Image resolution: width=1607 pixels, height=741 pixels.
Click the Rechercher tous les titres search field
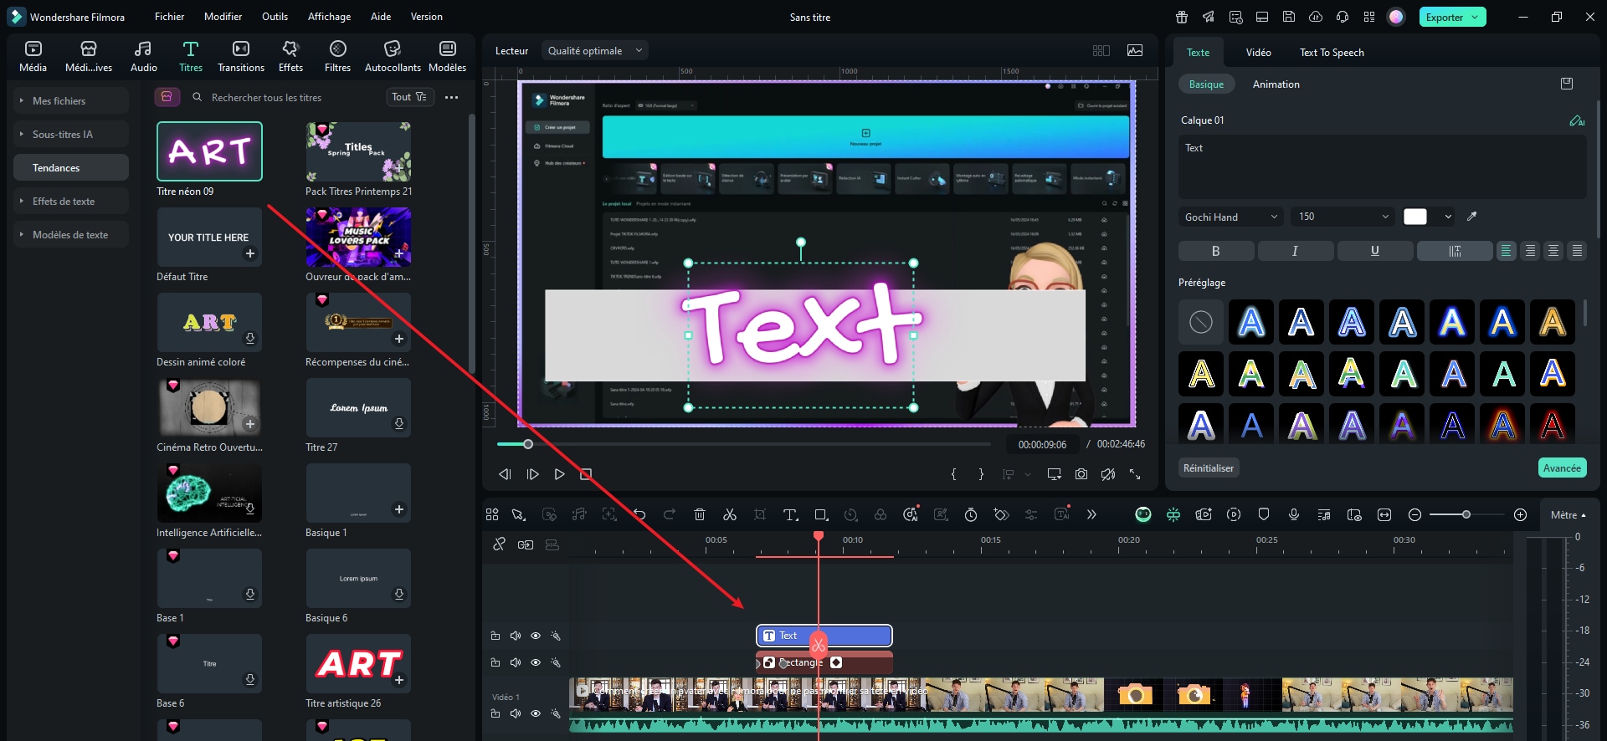coord(283,97)
